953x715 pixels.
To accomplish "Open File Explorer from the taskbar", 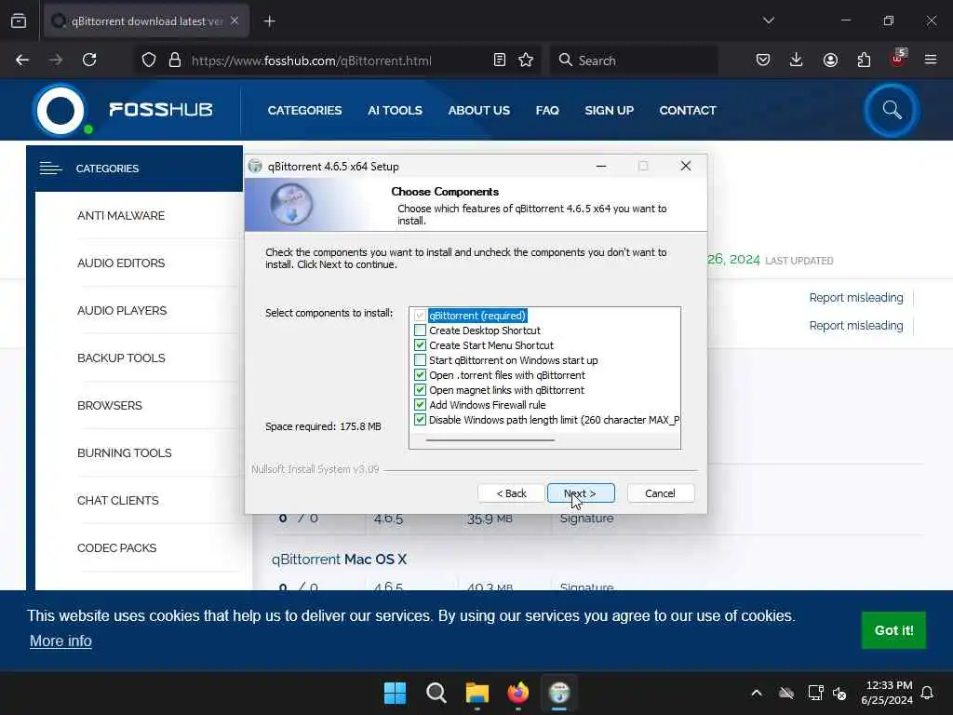I will pos(477,693).
